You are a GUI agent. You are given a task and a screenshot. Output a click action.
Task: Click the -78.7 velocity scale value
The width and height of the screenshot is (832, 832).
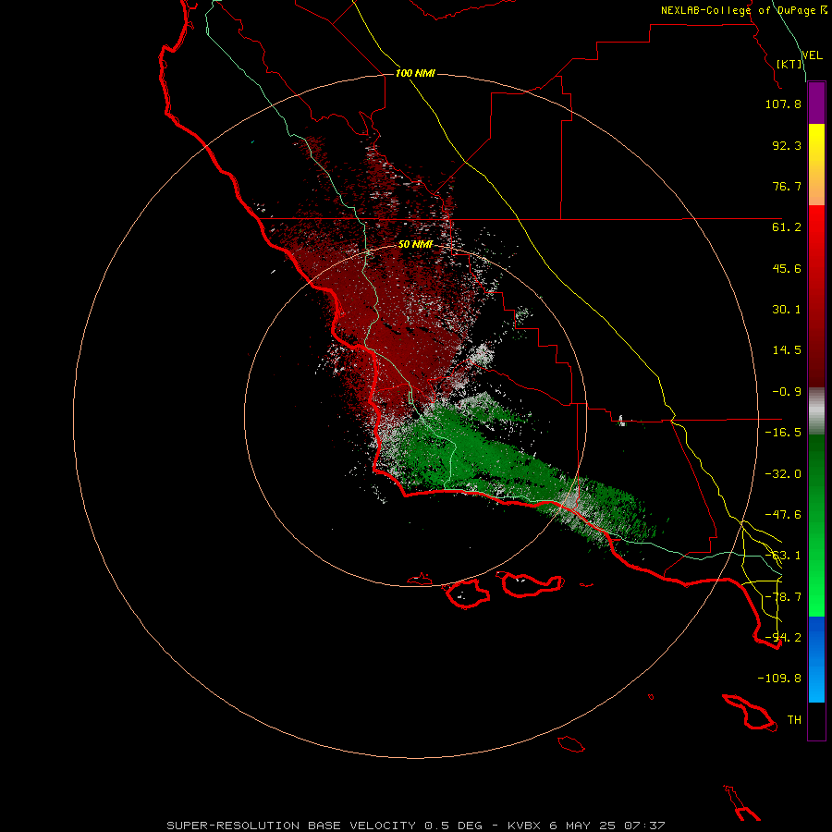(783, 597)
